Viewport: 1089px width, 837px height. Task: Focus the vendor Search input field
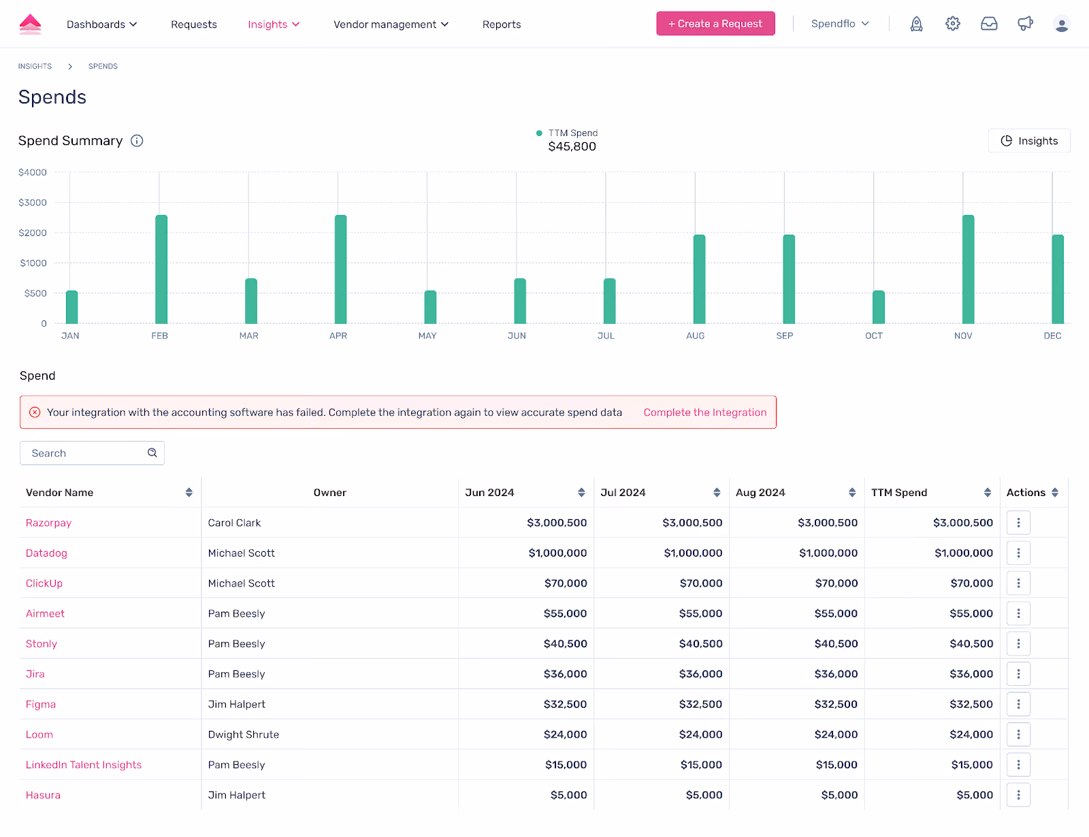[x=92, y=453]
